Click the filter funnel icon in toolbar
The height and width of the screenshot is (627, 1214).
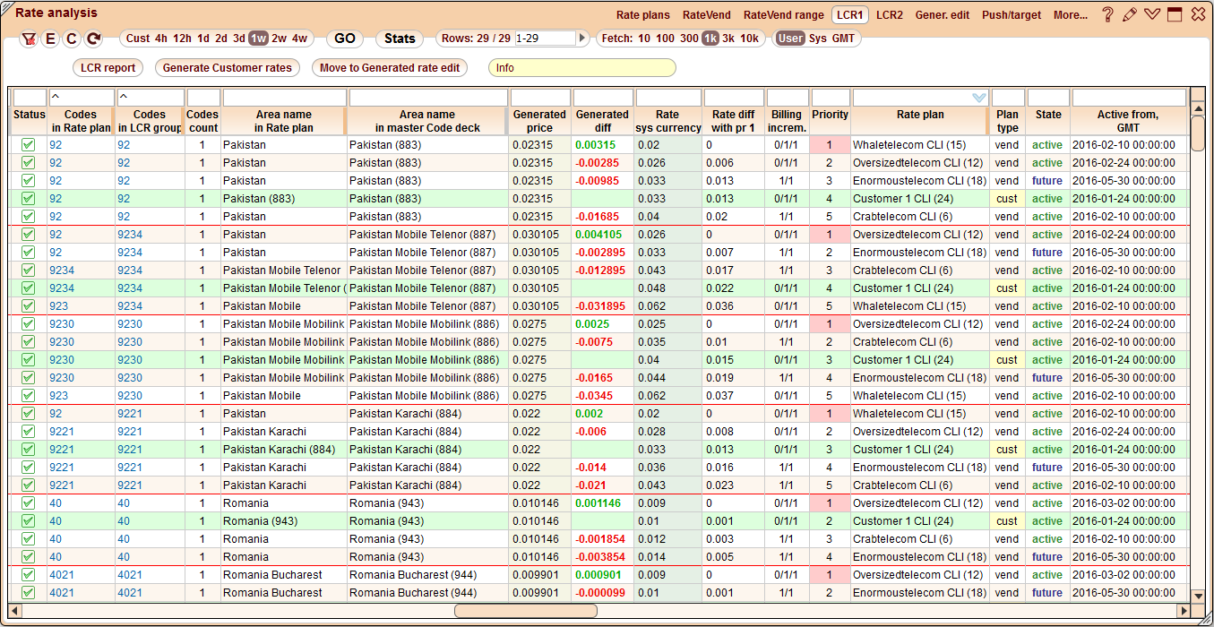[x=29, y=39]
